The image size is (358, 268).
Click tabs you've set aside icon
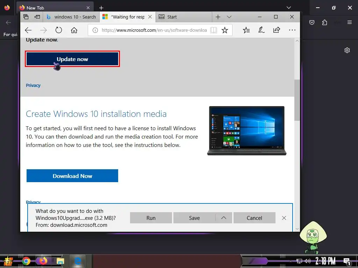(x=26, y=17)
